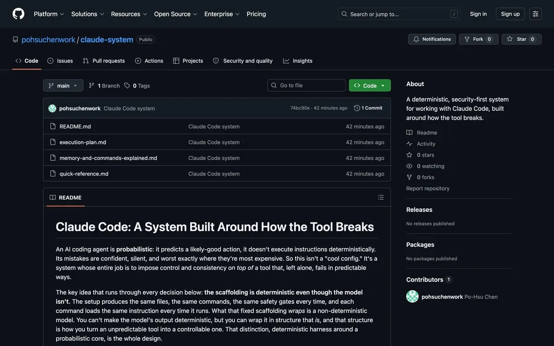
Task: Click the Public visibility badge
Action: coord(146,40)
